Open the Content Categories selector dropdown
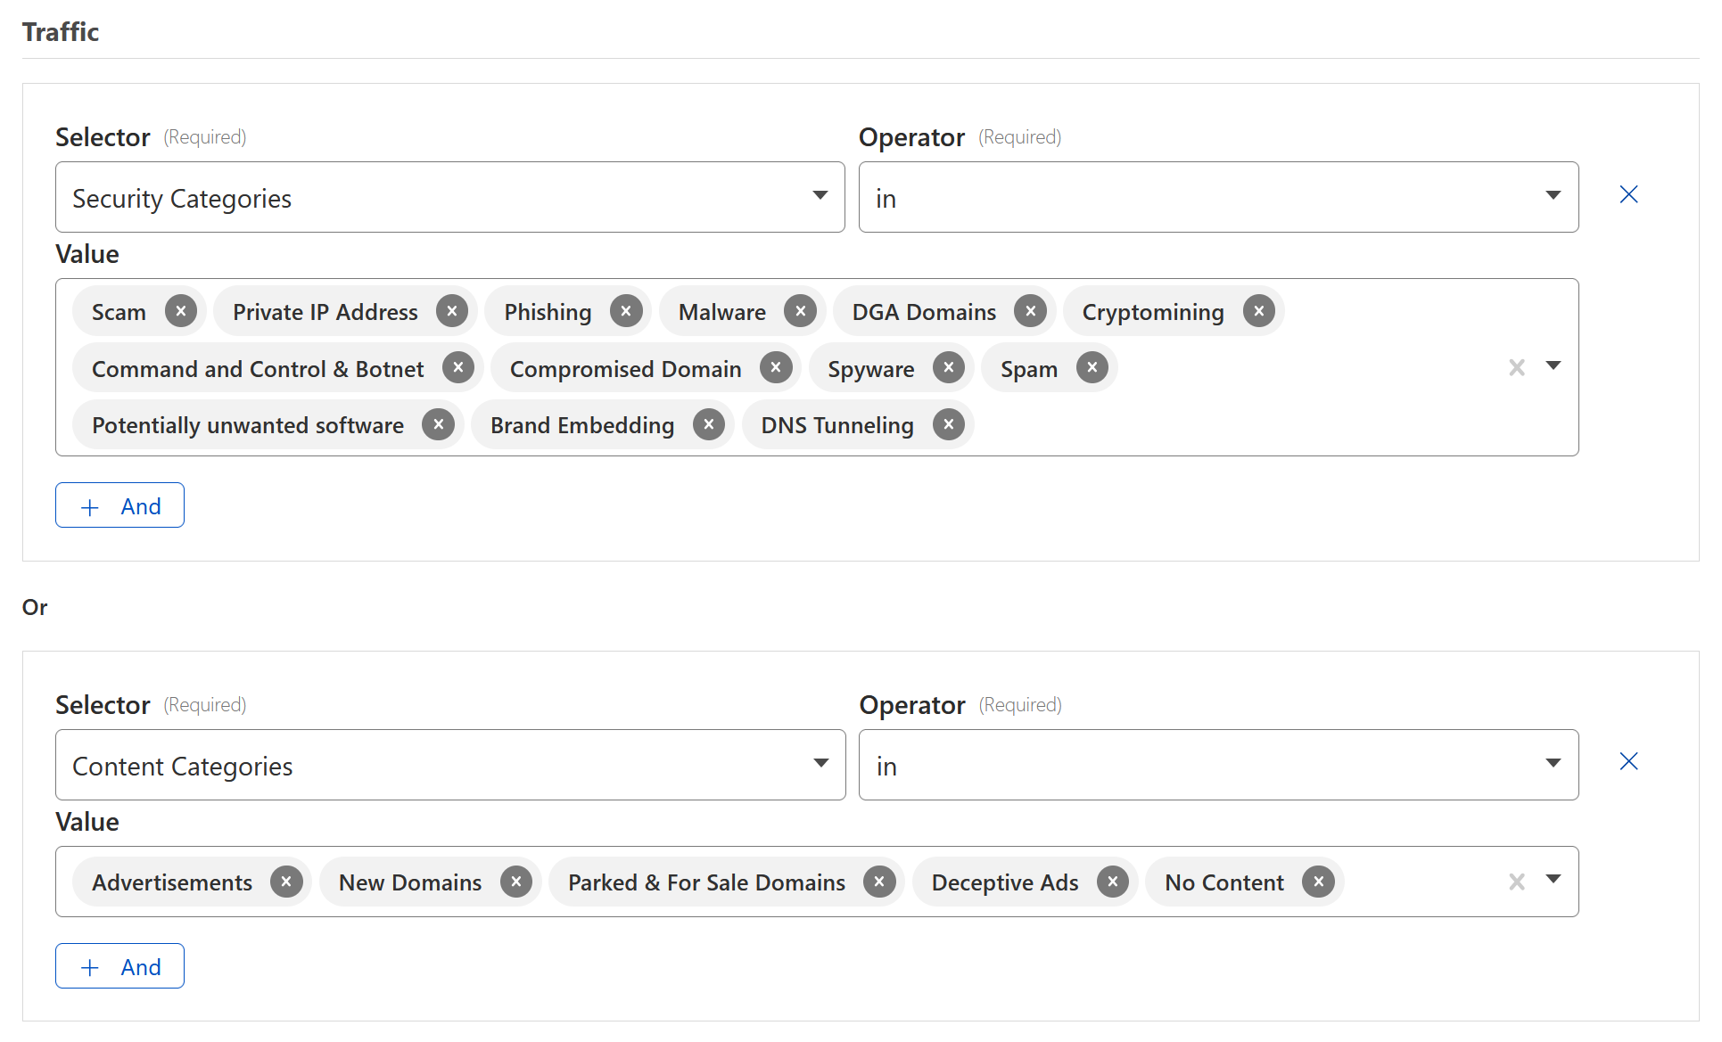The width and height of the screenshot is (1722, 1042). coord(449,765)
